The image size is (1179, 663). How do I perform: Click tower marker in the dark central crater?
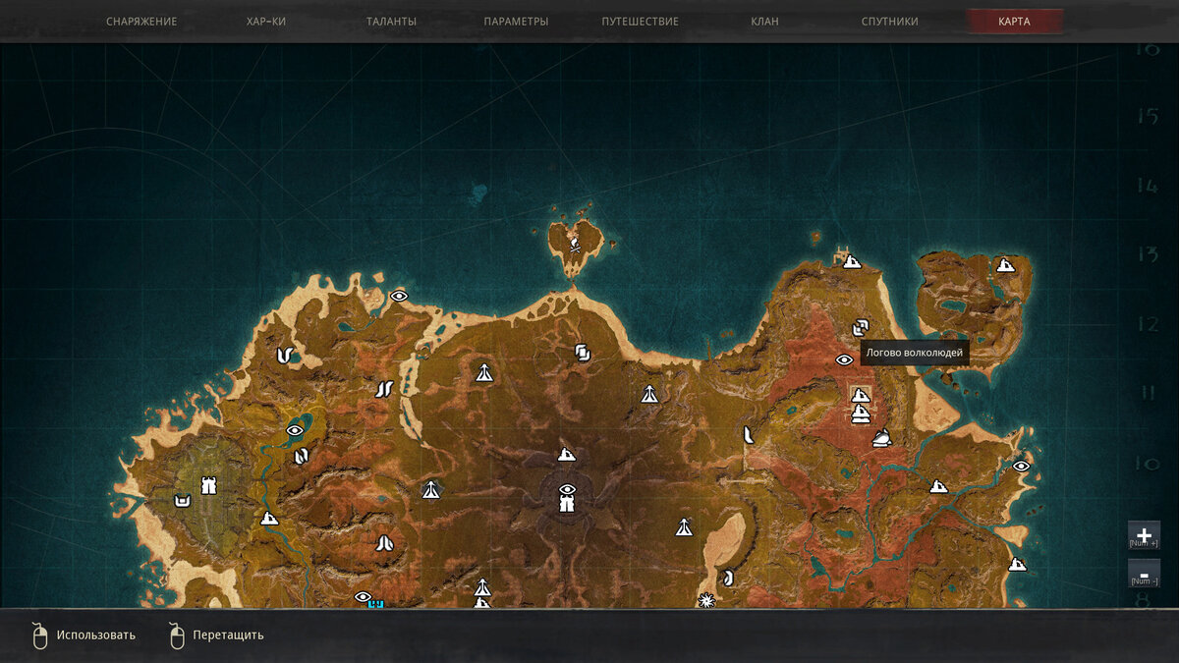567,505
